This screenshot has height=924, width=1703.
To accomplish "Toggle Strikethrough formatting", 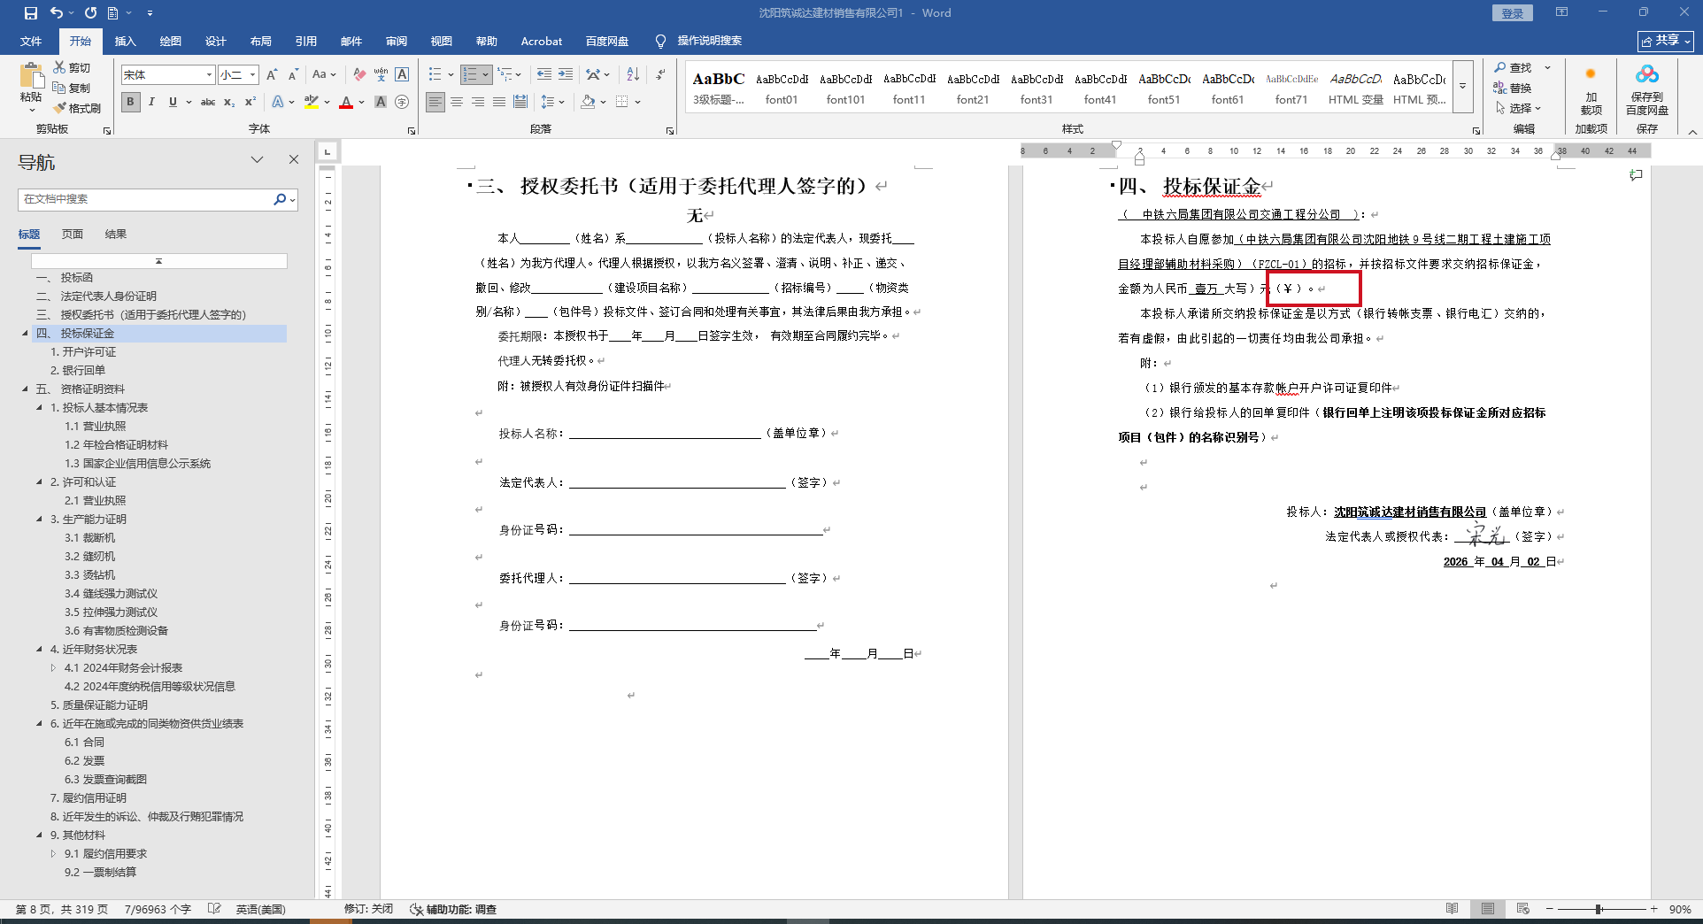I will [208, 102].
